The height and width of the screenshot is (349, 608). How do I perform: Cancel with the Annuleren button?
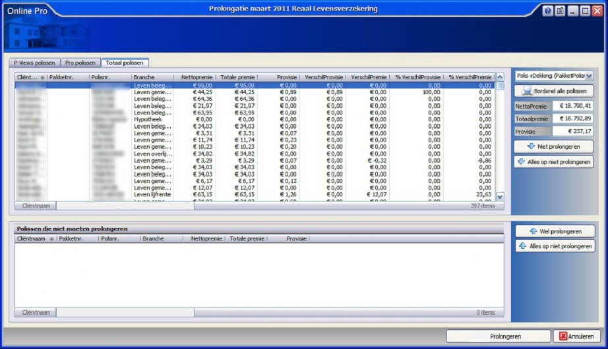point(576,336)
